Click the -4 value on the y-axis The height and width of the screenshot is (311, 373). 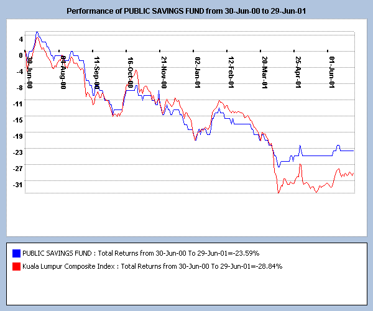(x=20, y=72)
